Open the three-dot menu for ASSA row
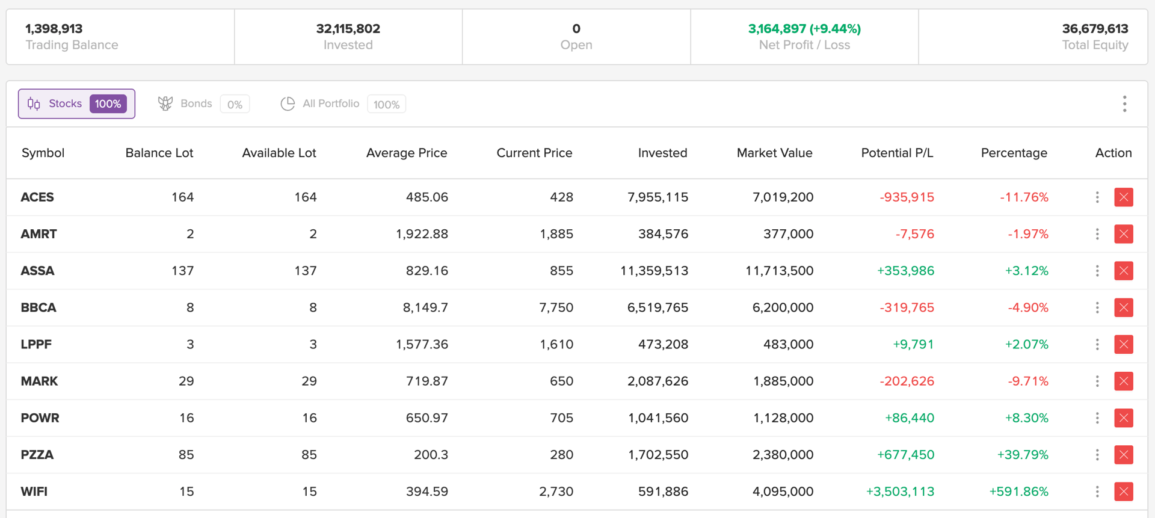Screen dimensions: 1155x518 (1097, 271)
